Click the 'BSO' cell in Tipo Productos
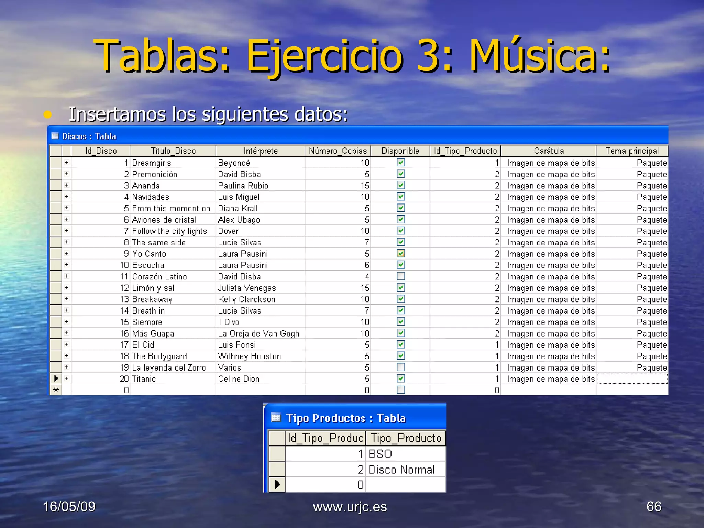The width and height of the screenshot is (704, 528). tap(406, 454)
